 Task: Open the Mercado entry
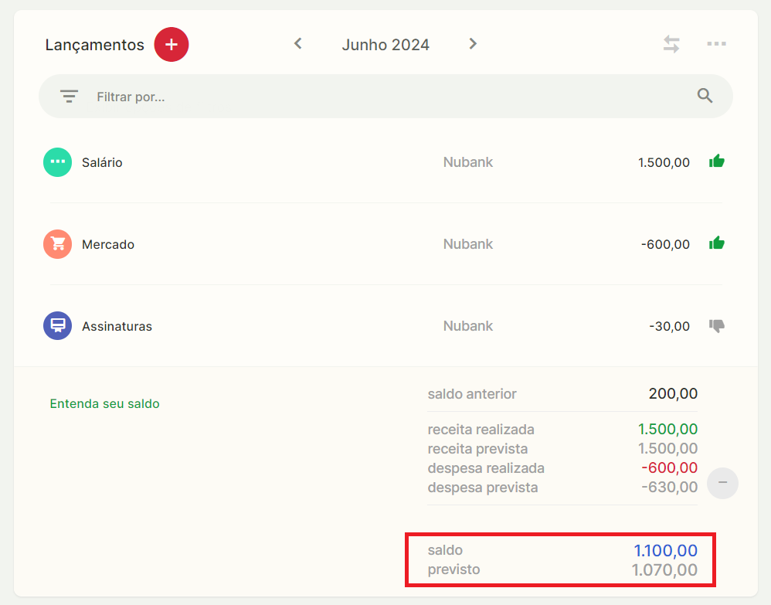385,244
